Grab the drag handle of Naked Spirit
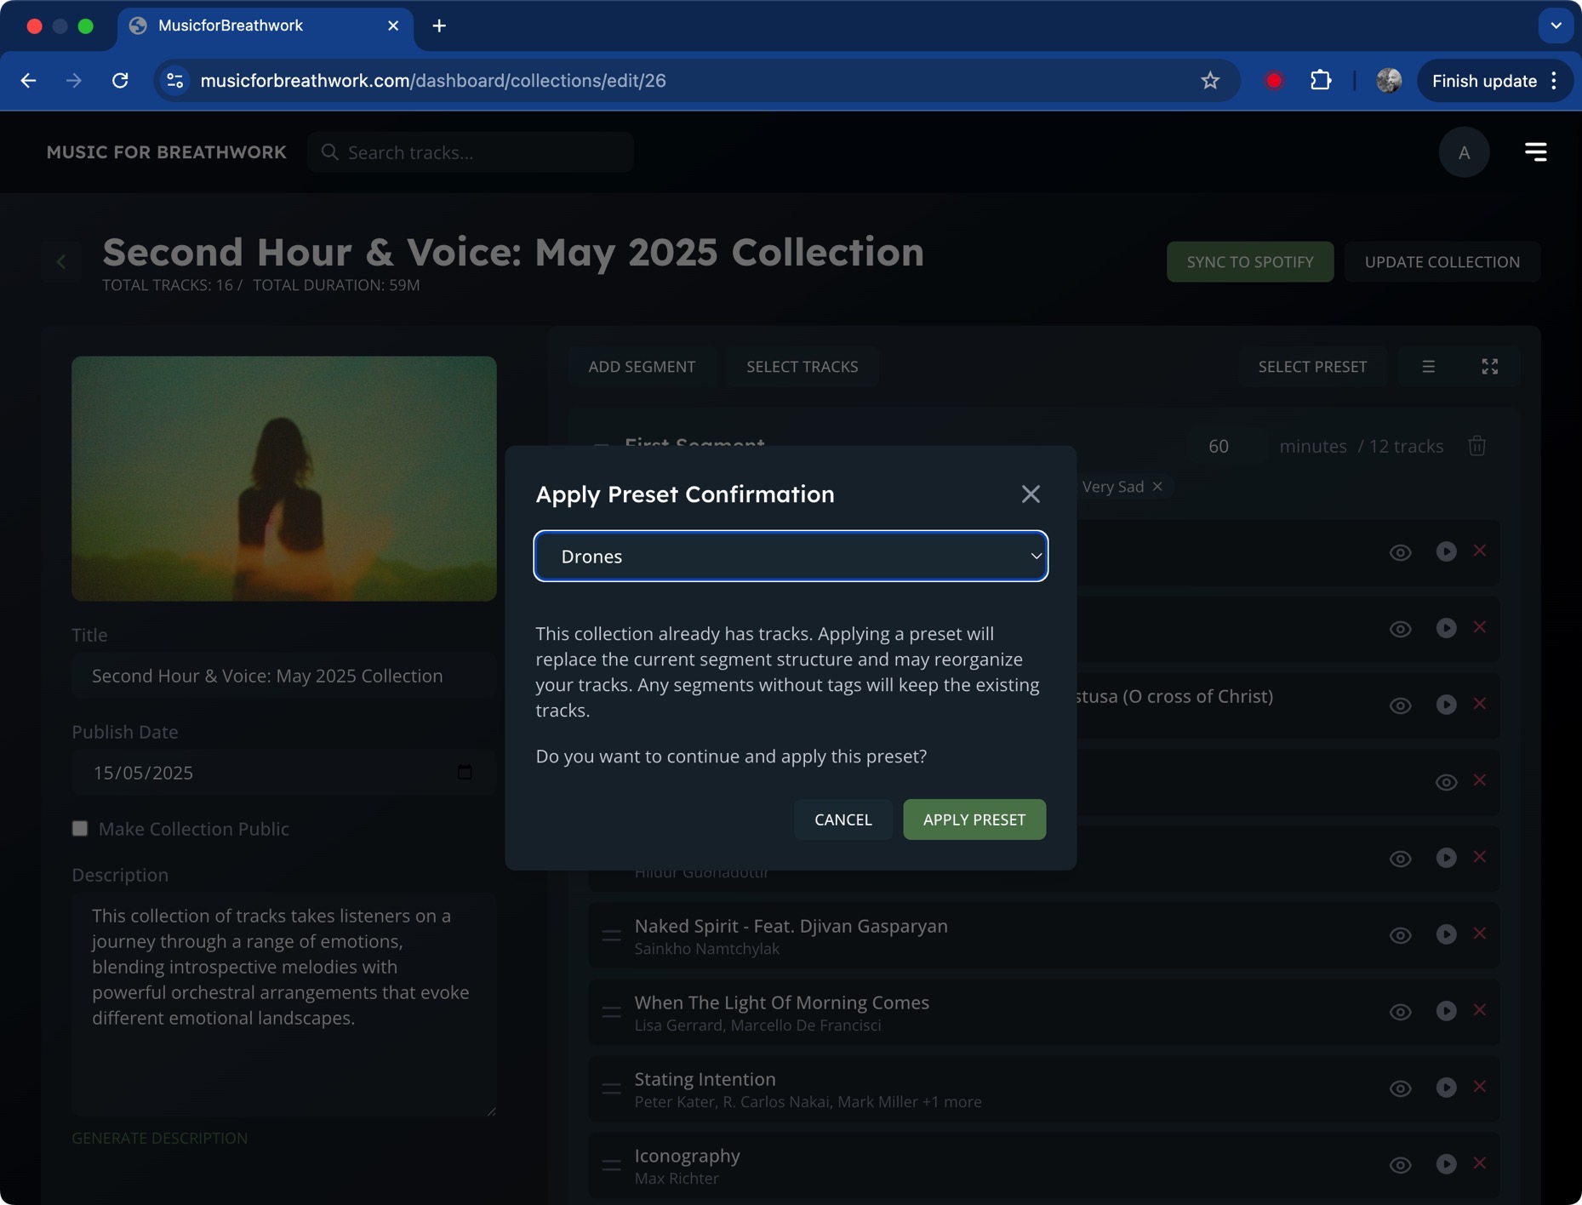This screenshot has width=1582, height=1205. [x=611, y=935]
